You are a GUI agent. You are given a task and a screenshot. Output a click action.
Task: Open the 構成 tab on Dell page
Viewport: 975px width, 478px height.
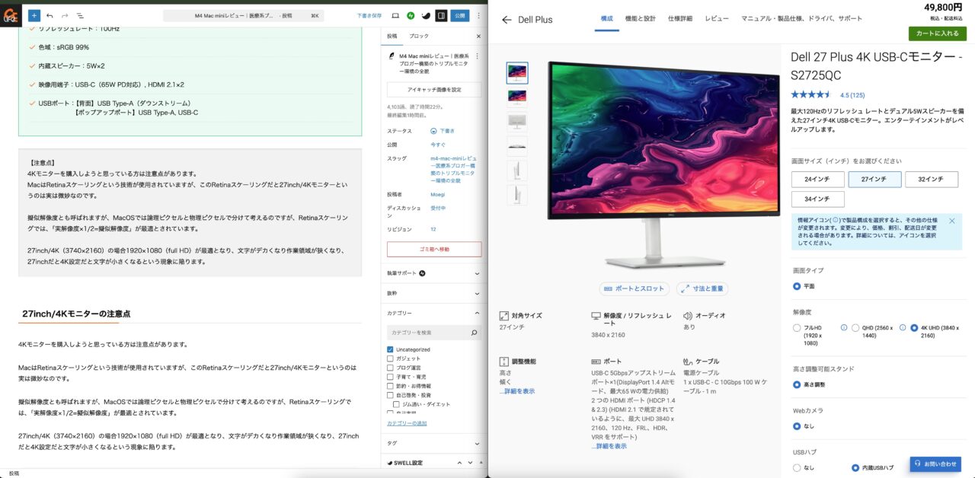(606, 18)
